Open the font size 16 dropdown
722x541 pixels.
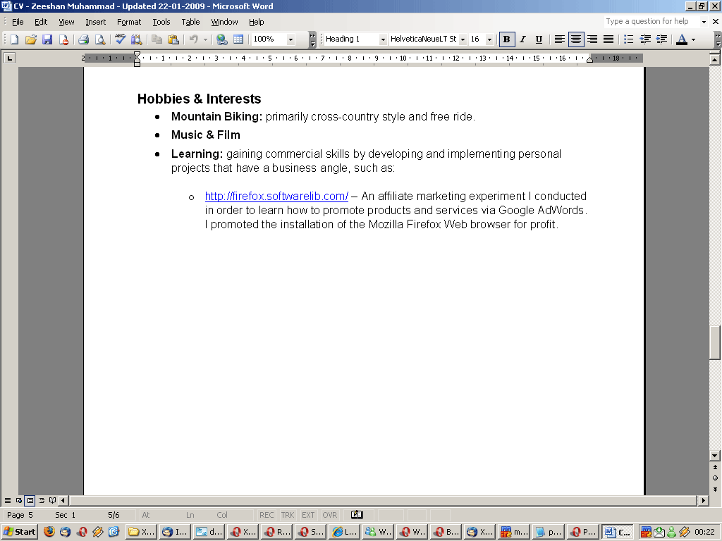tap(489, 39)
